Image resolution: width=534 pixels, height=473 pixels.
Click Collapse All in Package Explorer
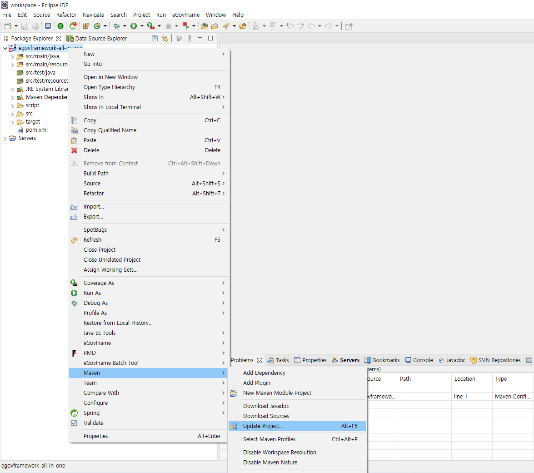tap(155, 39)
